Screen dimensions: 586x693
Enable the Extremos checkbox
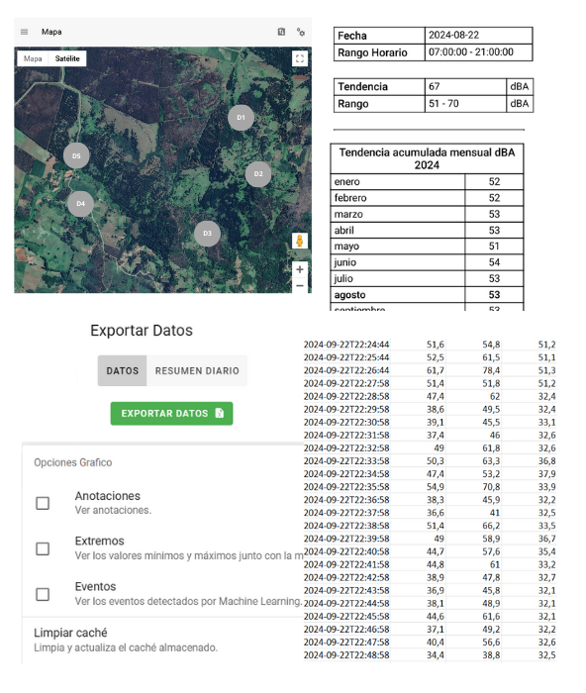[43, 548]
